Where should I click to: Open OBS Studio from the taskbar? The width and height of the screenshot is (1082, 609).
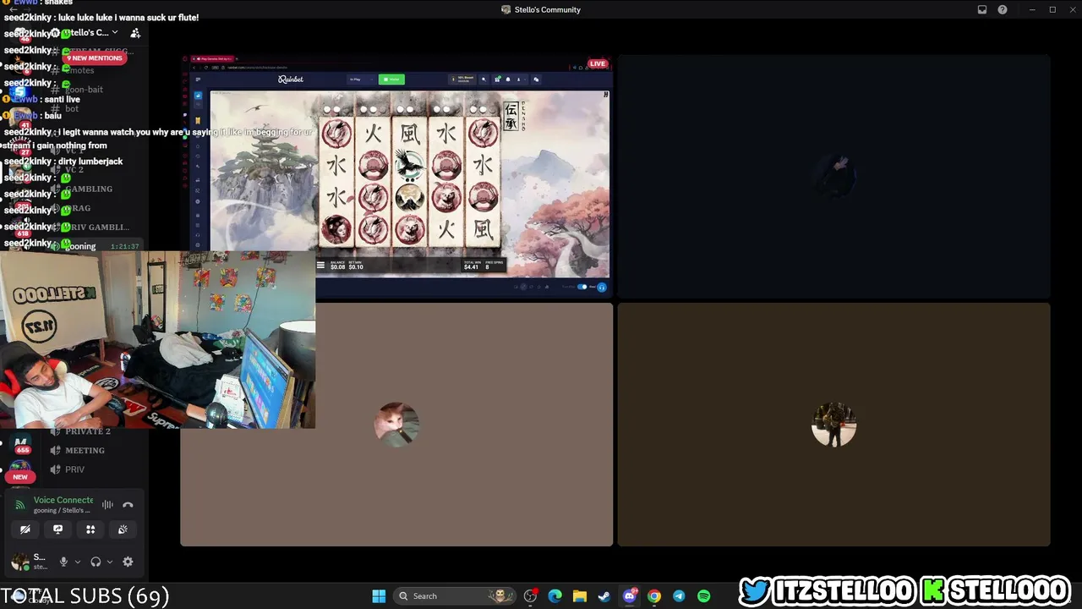coord(530,596)
